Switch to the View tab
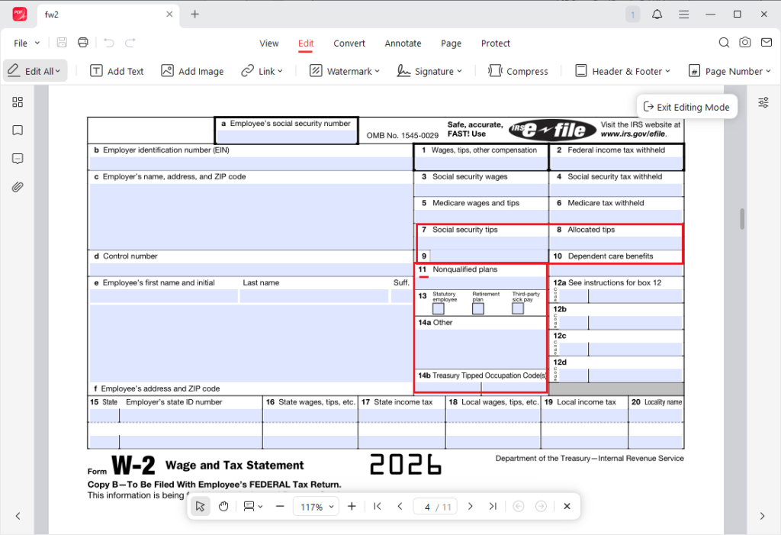This screenshot has width=781, height=535. [x=269, y=44]
